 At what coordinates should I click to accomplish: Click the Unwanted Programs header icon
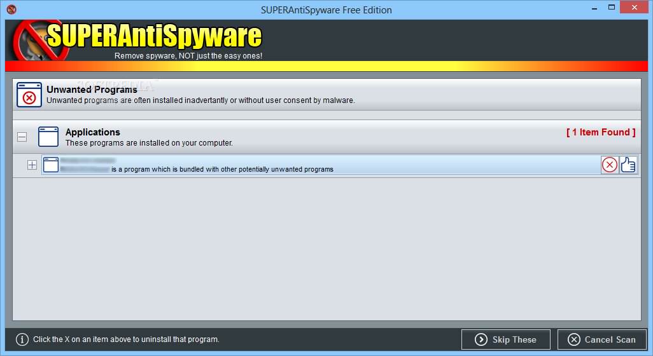click(29, 95)
